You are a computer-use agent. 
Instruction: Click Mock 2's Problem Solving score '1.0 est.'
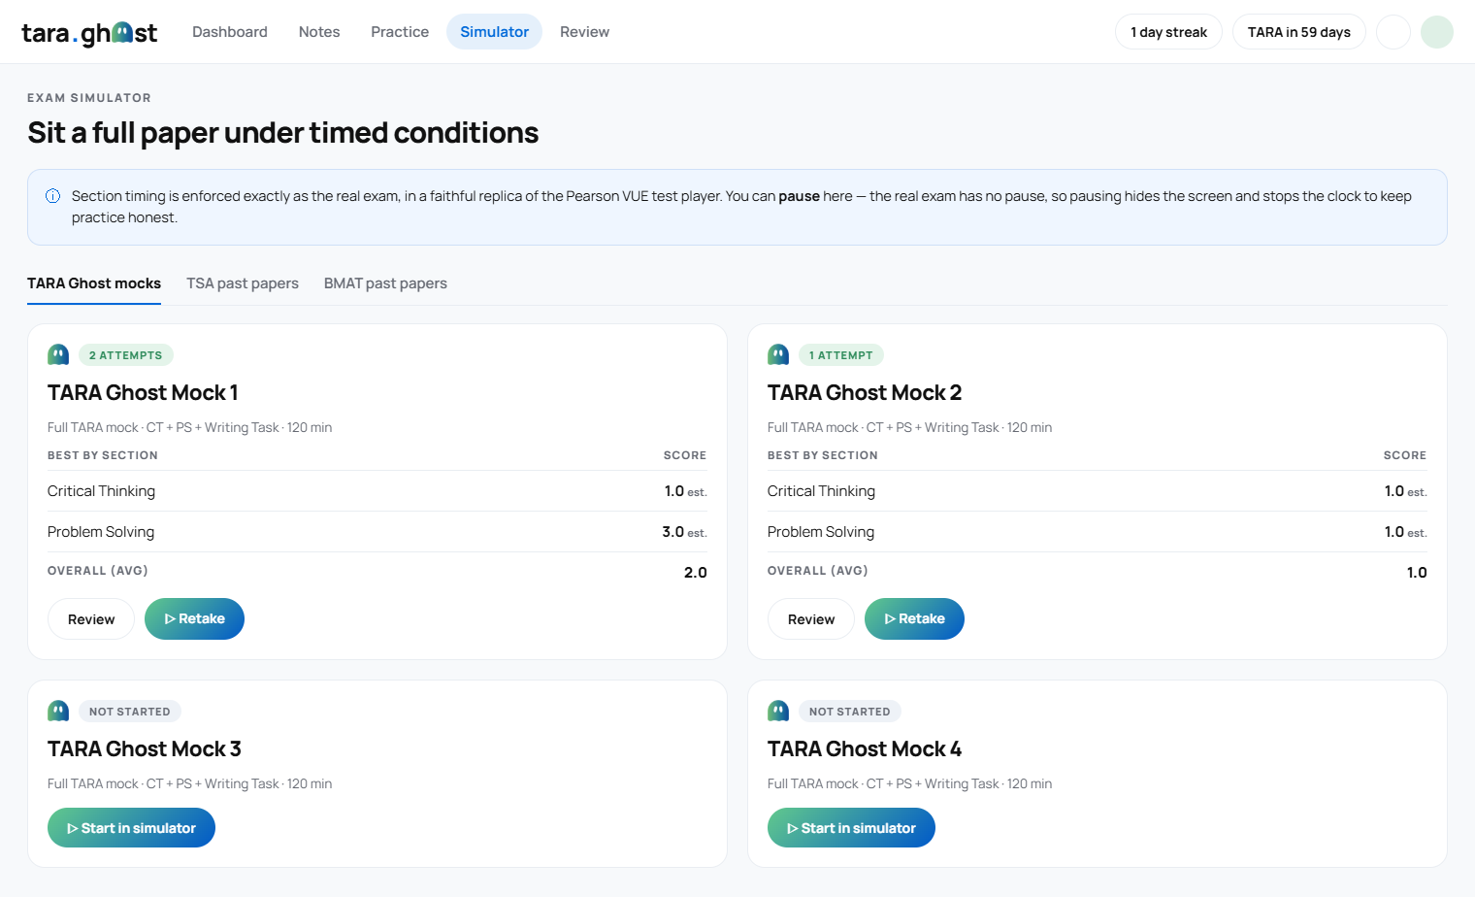[x=1406, y=532]
